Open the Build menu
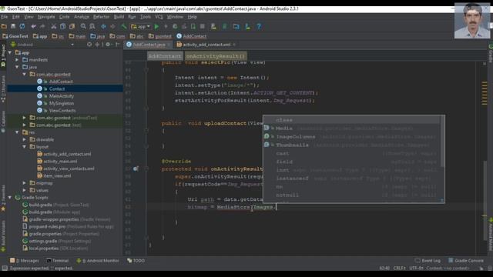 coord(119,17)
